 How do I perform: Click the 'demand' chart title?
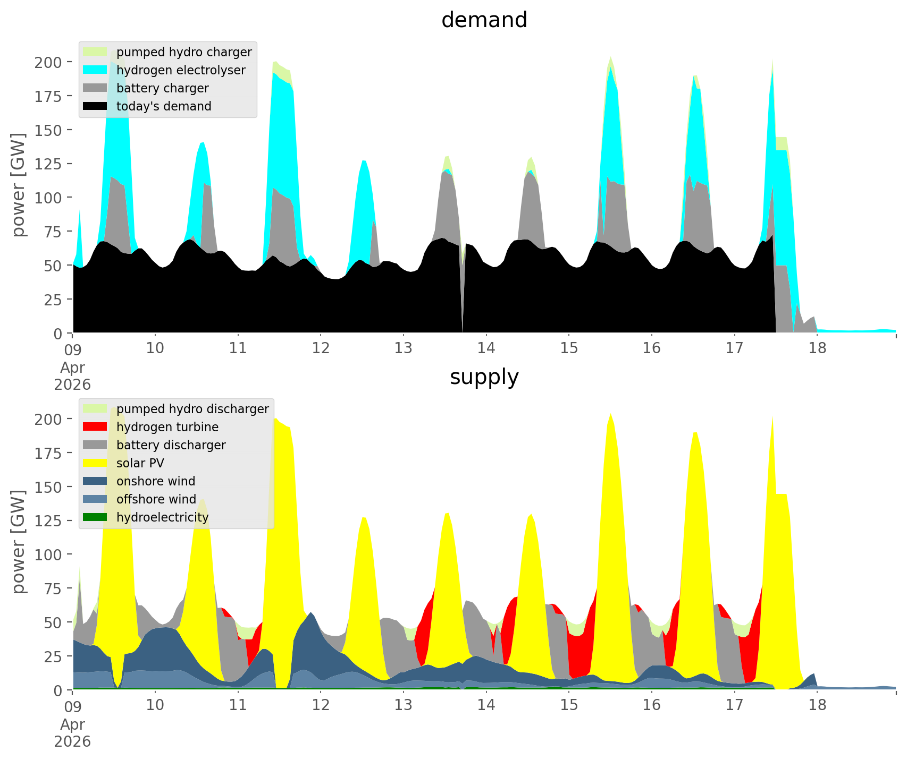(484, 20)
